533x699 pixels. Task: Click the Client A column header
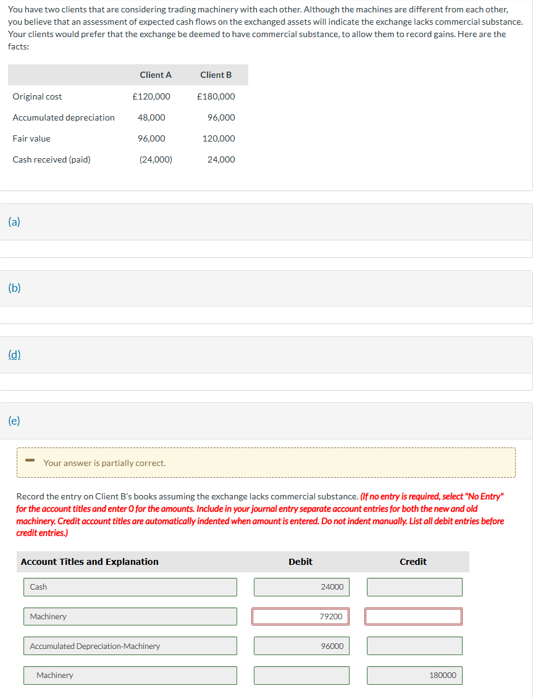click(x=156, y=75)
